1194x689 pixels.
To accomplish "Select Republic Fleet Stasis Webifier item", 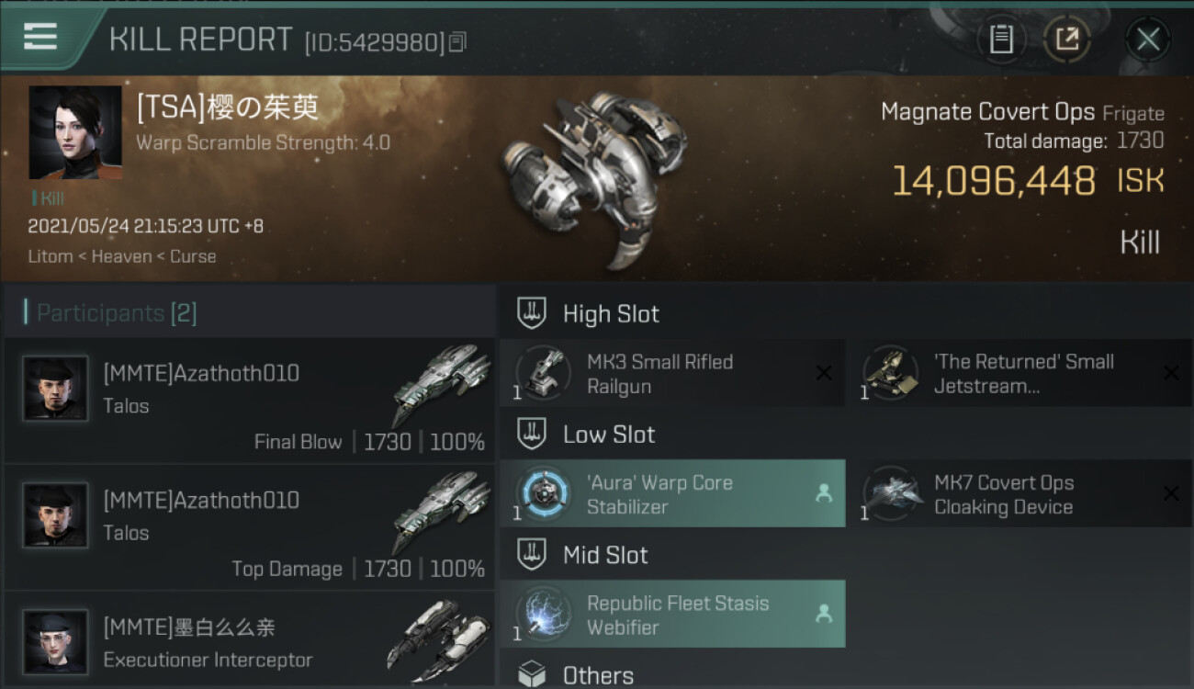I will [x=672, y=615].
